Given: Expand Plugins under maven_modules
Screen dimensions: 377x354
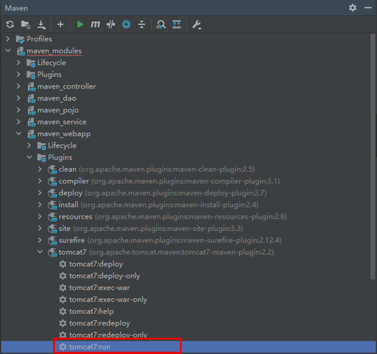Looking at the screenshot, I should (19, 74).
